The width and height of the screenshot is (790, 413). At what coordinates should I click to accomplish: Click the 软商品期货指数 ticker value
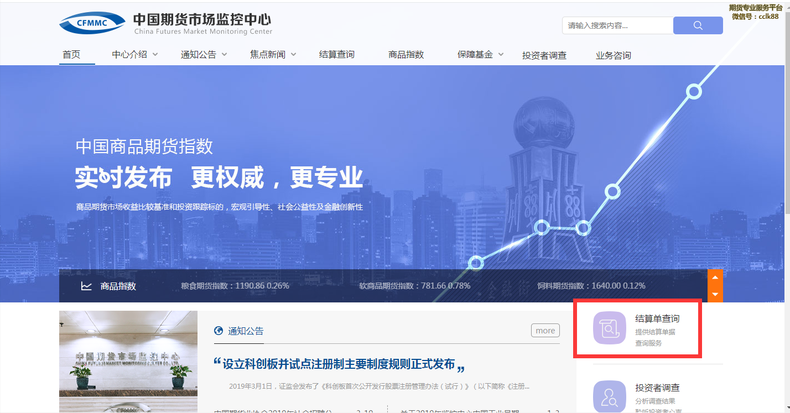click(415, 286)
